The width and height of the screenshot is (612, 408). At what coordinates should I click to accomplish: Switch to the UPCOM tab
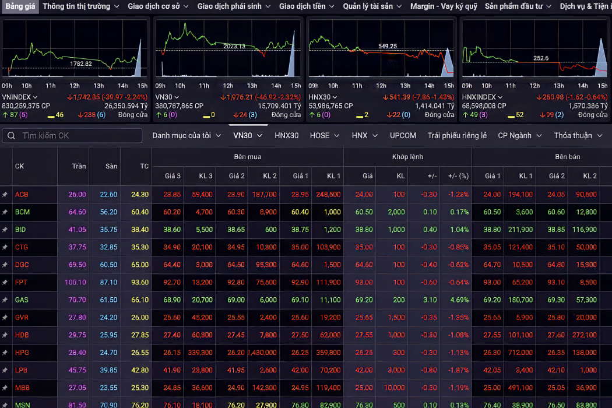(x=403, y=135)
